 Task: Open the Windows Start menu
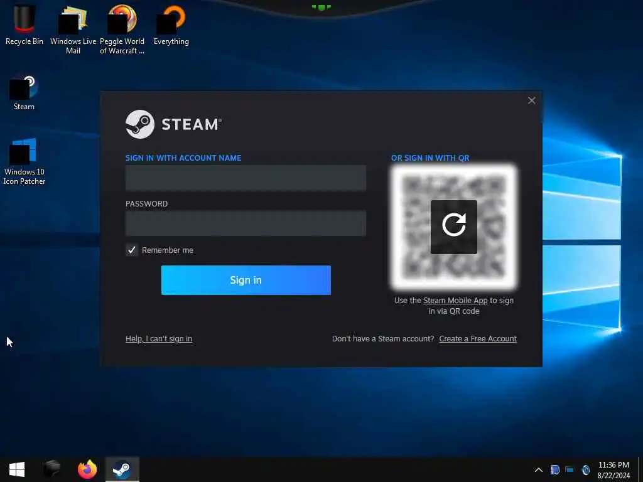point(17,469)
